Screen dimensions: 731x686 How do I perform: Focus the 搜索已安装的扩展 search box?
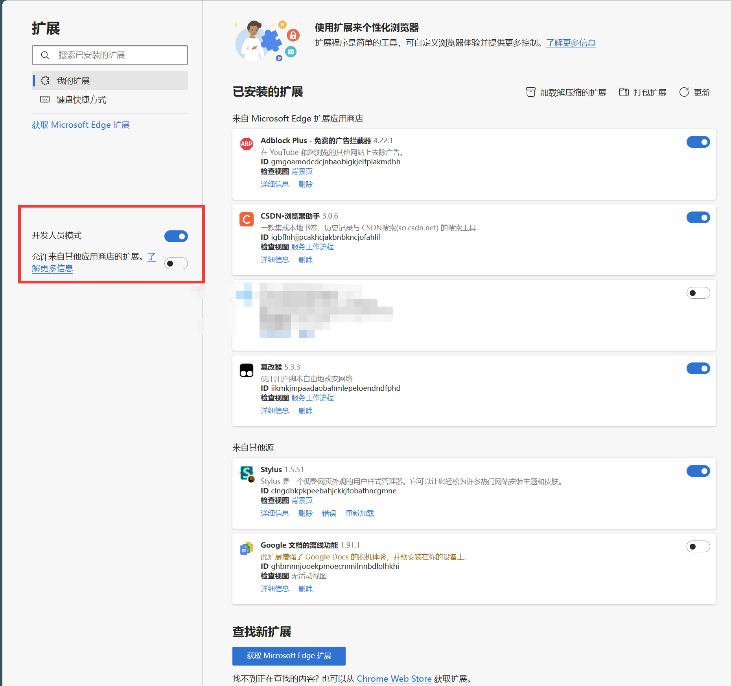110,55
